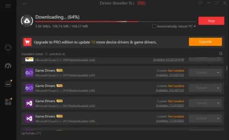Screen dimensions: 229x140
Task: Open the Action Center grid icon
Action: (8, 102)
